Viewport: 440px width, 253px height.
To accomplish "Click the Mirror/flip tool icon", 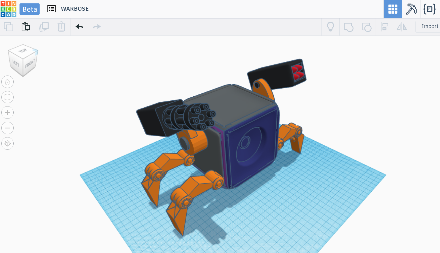I will coord(402,27).
